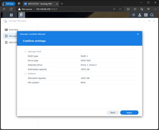Click the RAID type label

33,56
